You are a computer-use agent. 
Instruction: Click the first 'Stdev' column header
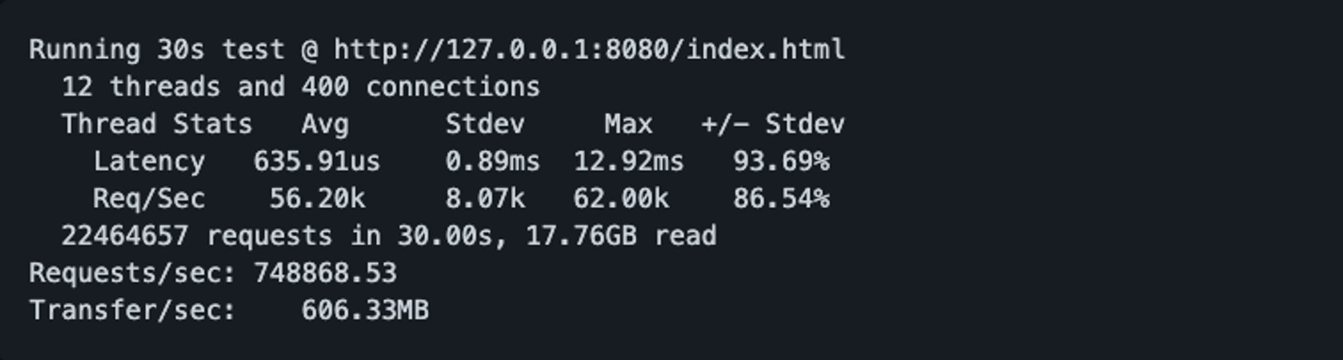tap(485, 124)
